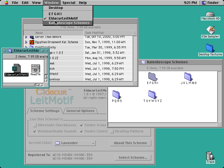Click scroll-up arrow in EldacurLeitMotif window
Image resolution: width=224 pixels, height=168 pixels.
tap(46, 77)
